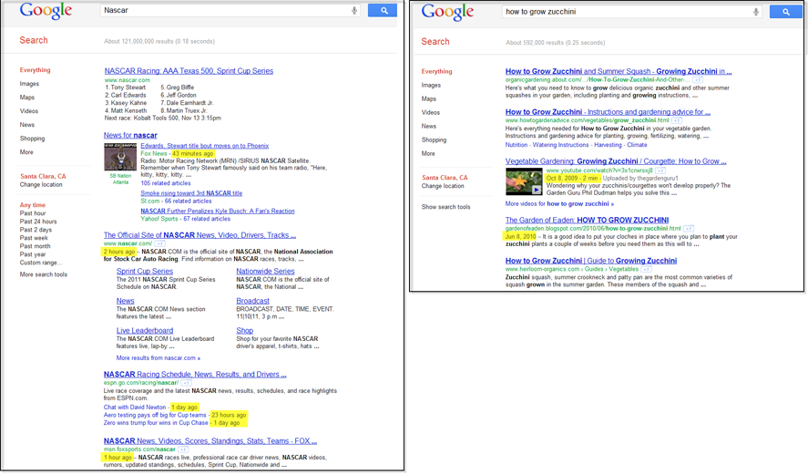Viewport: 808px width, 475px height.
Task: Select Images in the Nascar window sidebar
Action: (29, 84)
